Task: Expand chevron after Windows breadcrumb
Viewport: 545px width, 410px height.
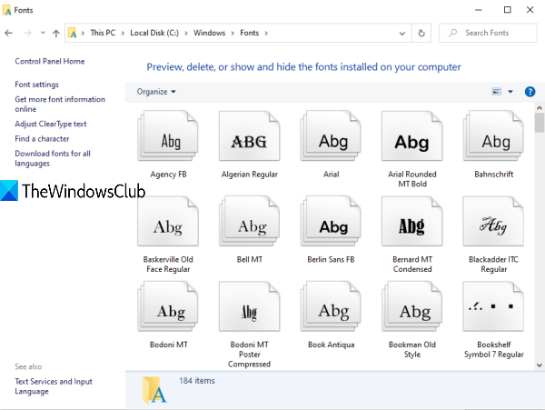Action: [233, 33]
